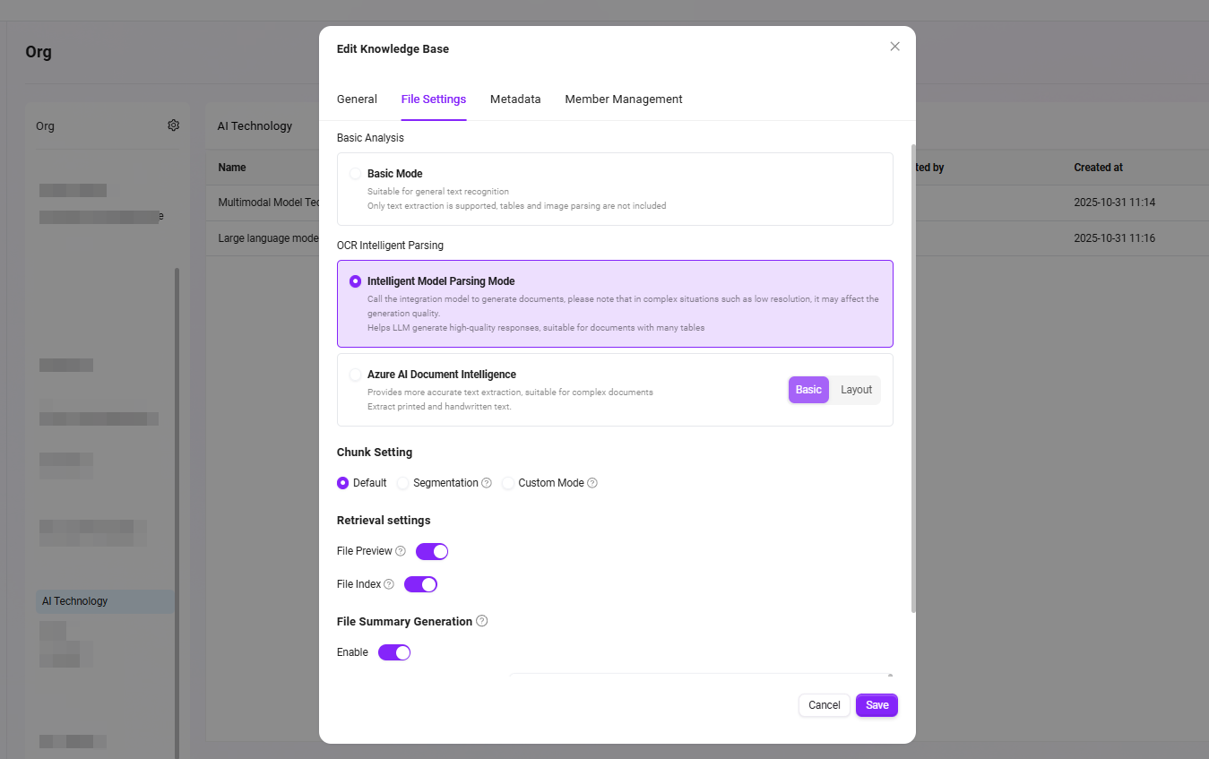Click the File Preview help icon
Screen dimensions: 1209x759
pyautogui.click(x=401, y=551)
